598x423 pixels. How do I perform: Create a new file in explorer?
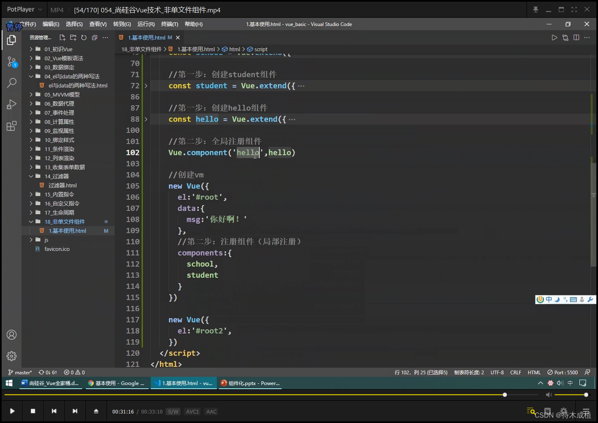click(62, 38)
